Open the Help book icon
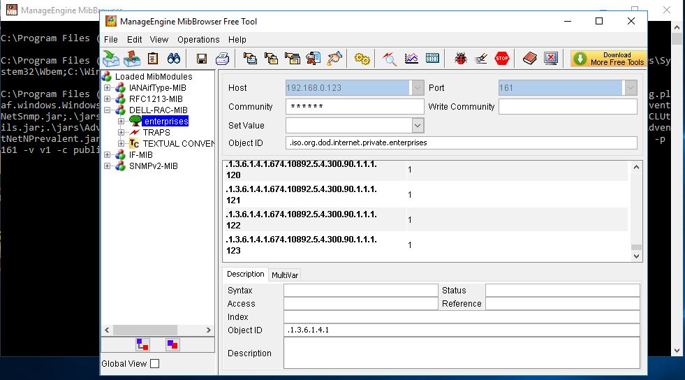The image size is (685, 380). [x=530, y=58]
